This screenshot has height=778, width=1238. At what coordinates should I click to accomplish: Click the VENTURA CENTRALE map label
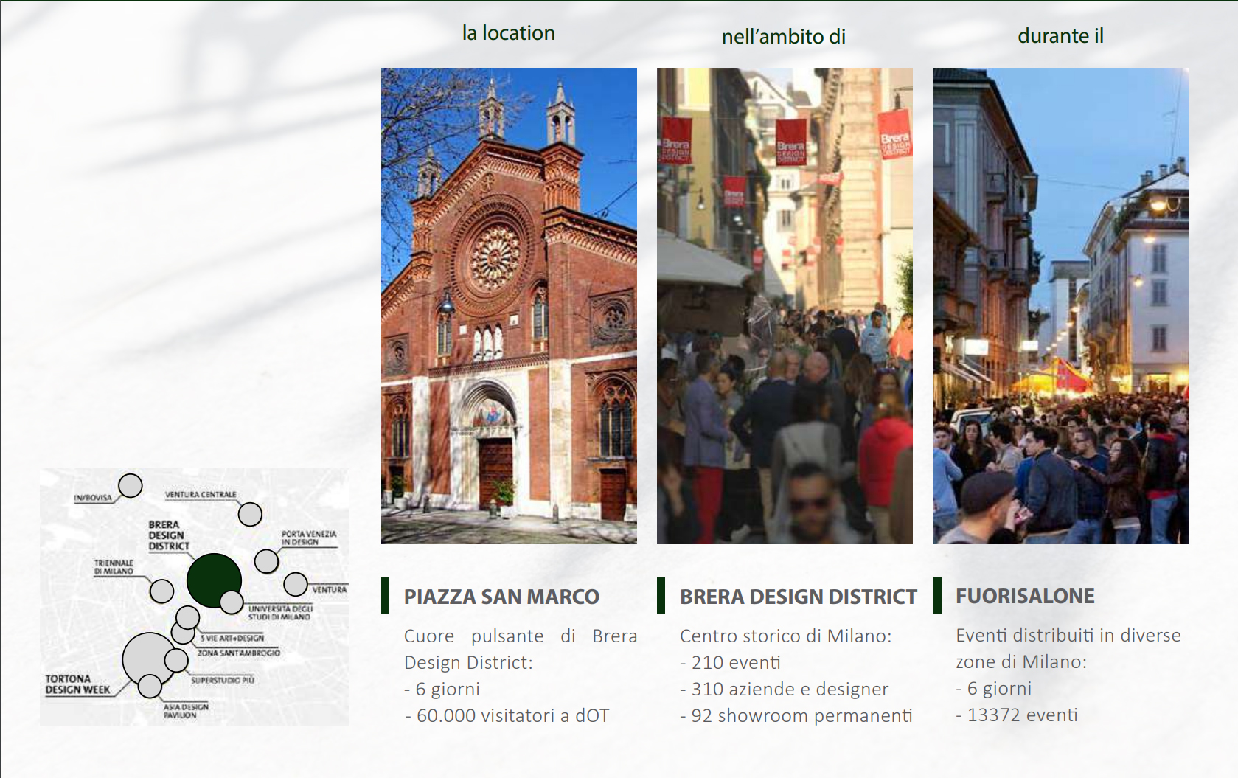(x=201, y=494)
